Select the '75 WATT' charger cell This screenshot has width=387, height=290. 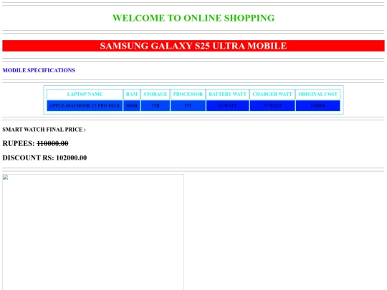click(x=272, y=105)
